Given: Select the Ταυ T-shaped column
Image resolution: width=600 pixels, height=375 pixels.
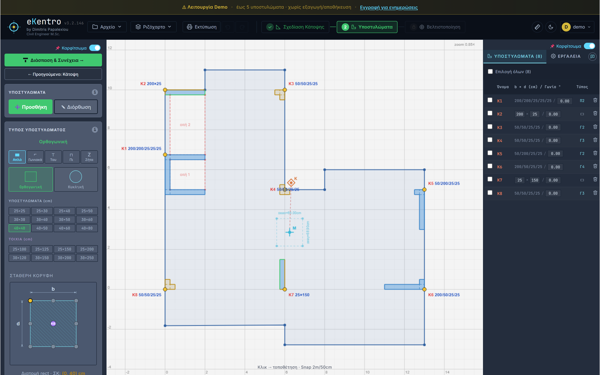Looking at the screenshot, I should click(x=53, y=157).
